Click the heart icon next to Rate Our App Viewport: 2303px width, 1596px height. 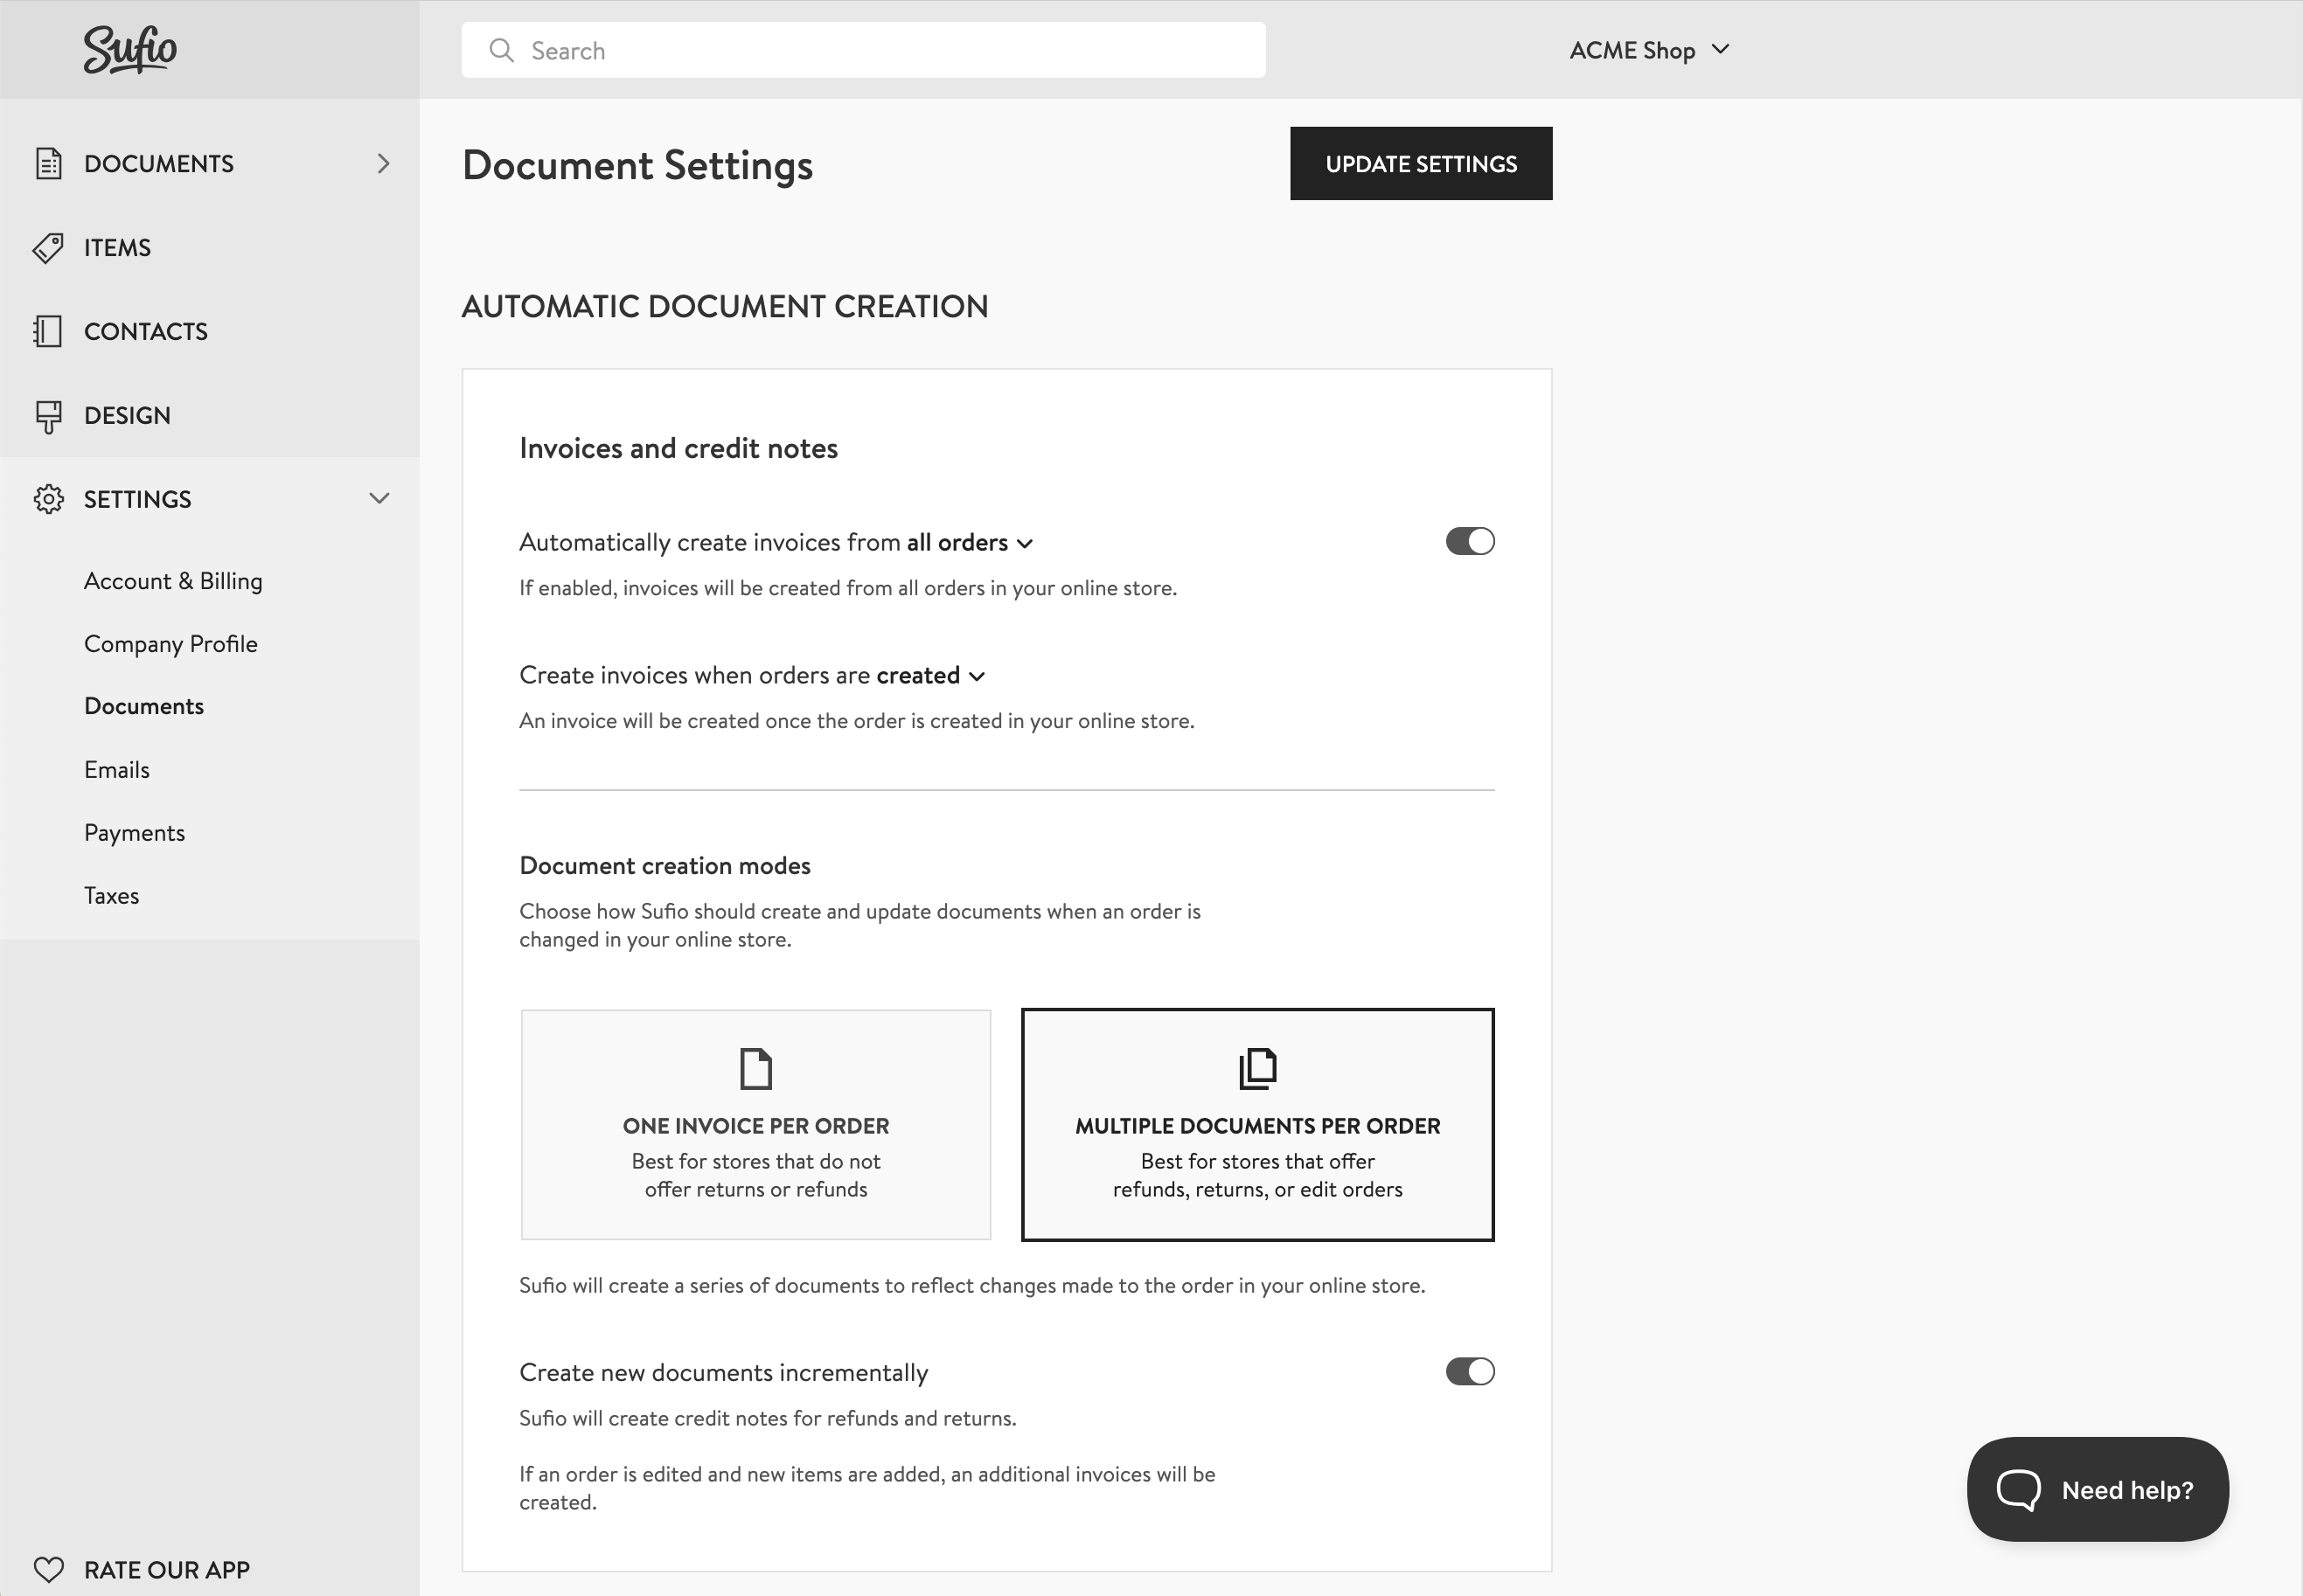[x=49, y=1569]
